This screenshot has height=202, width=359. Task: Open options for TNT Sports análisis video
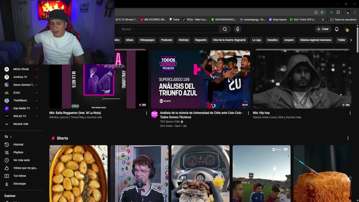click(248, 113)
